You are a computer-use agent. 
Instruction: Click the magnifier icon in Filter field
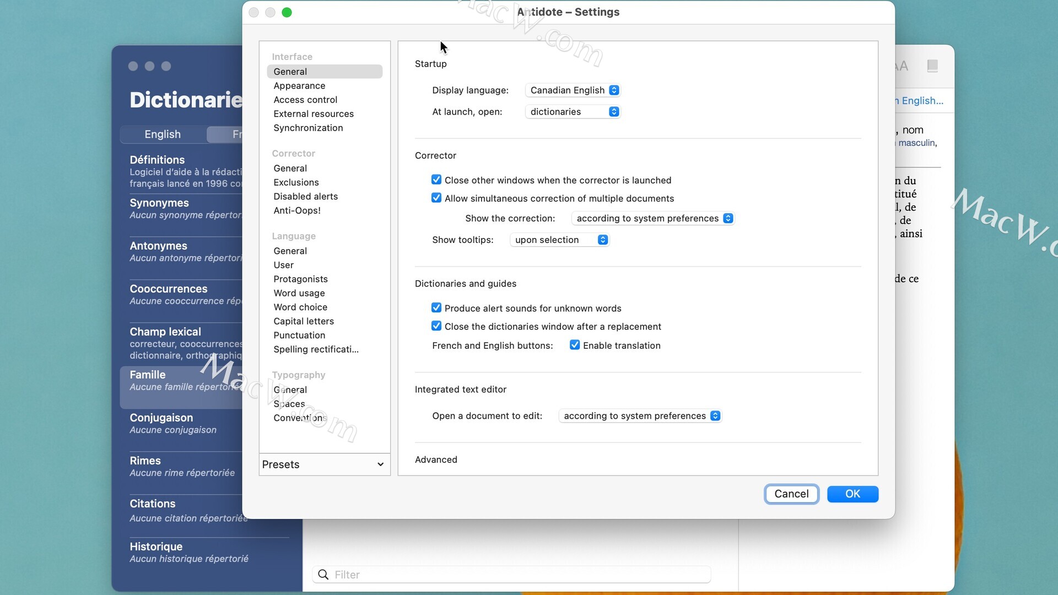pos(323,575)
